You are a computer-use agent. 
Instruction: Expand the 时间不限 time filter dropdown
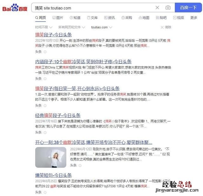44,27
